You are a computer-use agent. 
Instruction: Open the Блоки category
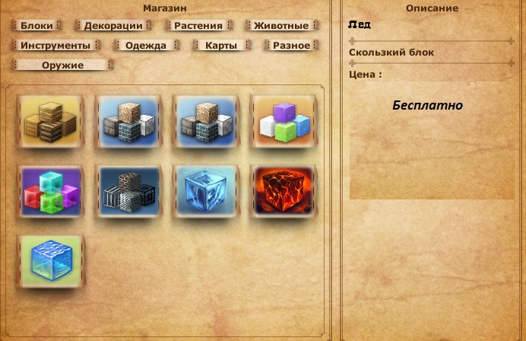[x=36, y=26]
